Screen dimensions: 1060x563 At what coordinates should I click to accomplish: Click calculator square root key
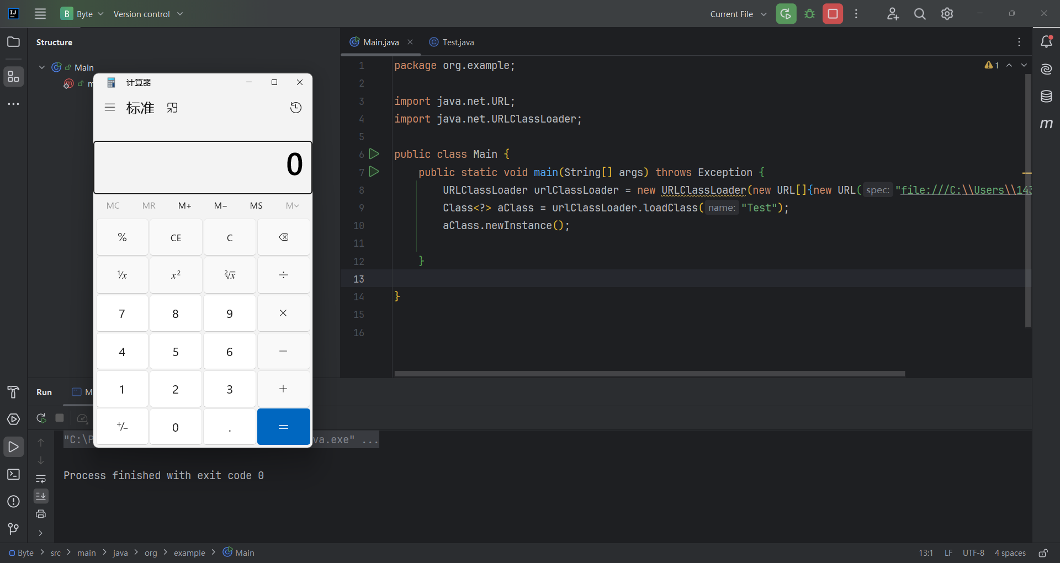pos(230,275)
